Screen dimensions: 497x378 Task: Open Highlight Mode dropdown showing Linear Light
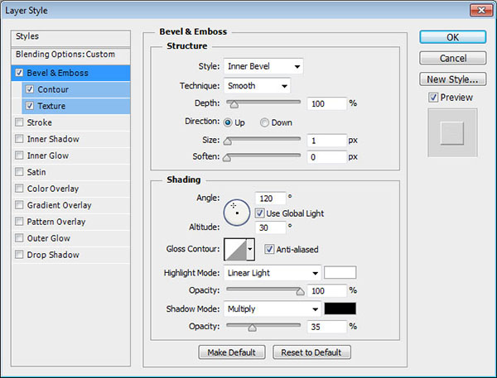point(272,273)
